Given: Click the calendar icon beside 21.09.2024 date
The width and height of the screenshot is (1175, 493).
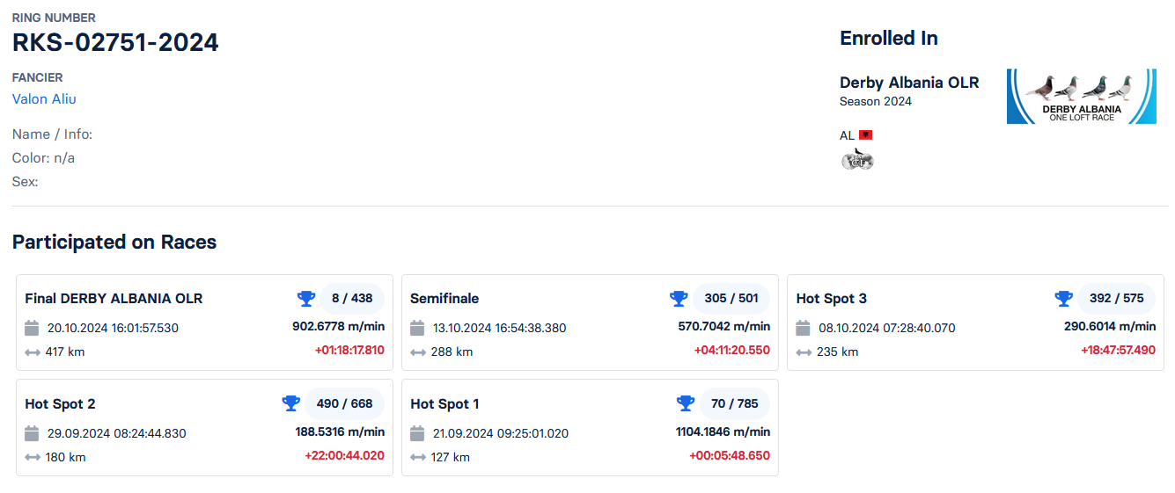Looking at the screenshot, I should click(x=417, y=433).
